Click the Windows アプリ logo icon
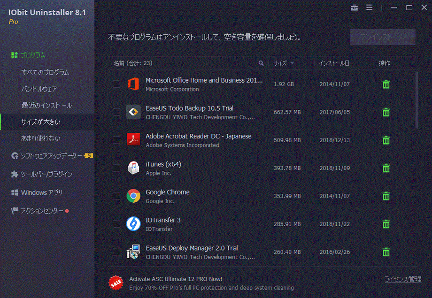 (x=15, y=192)
